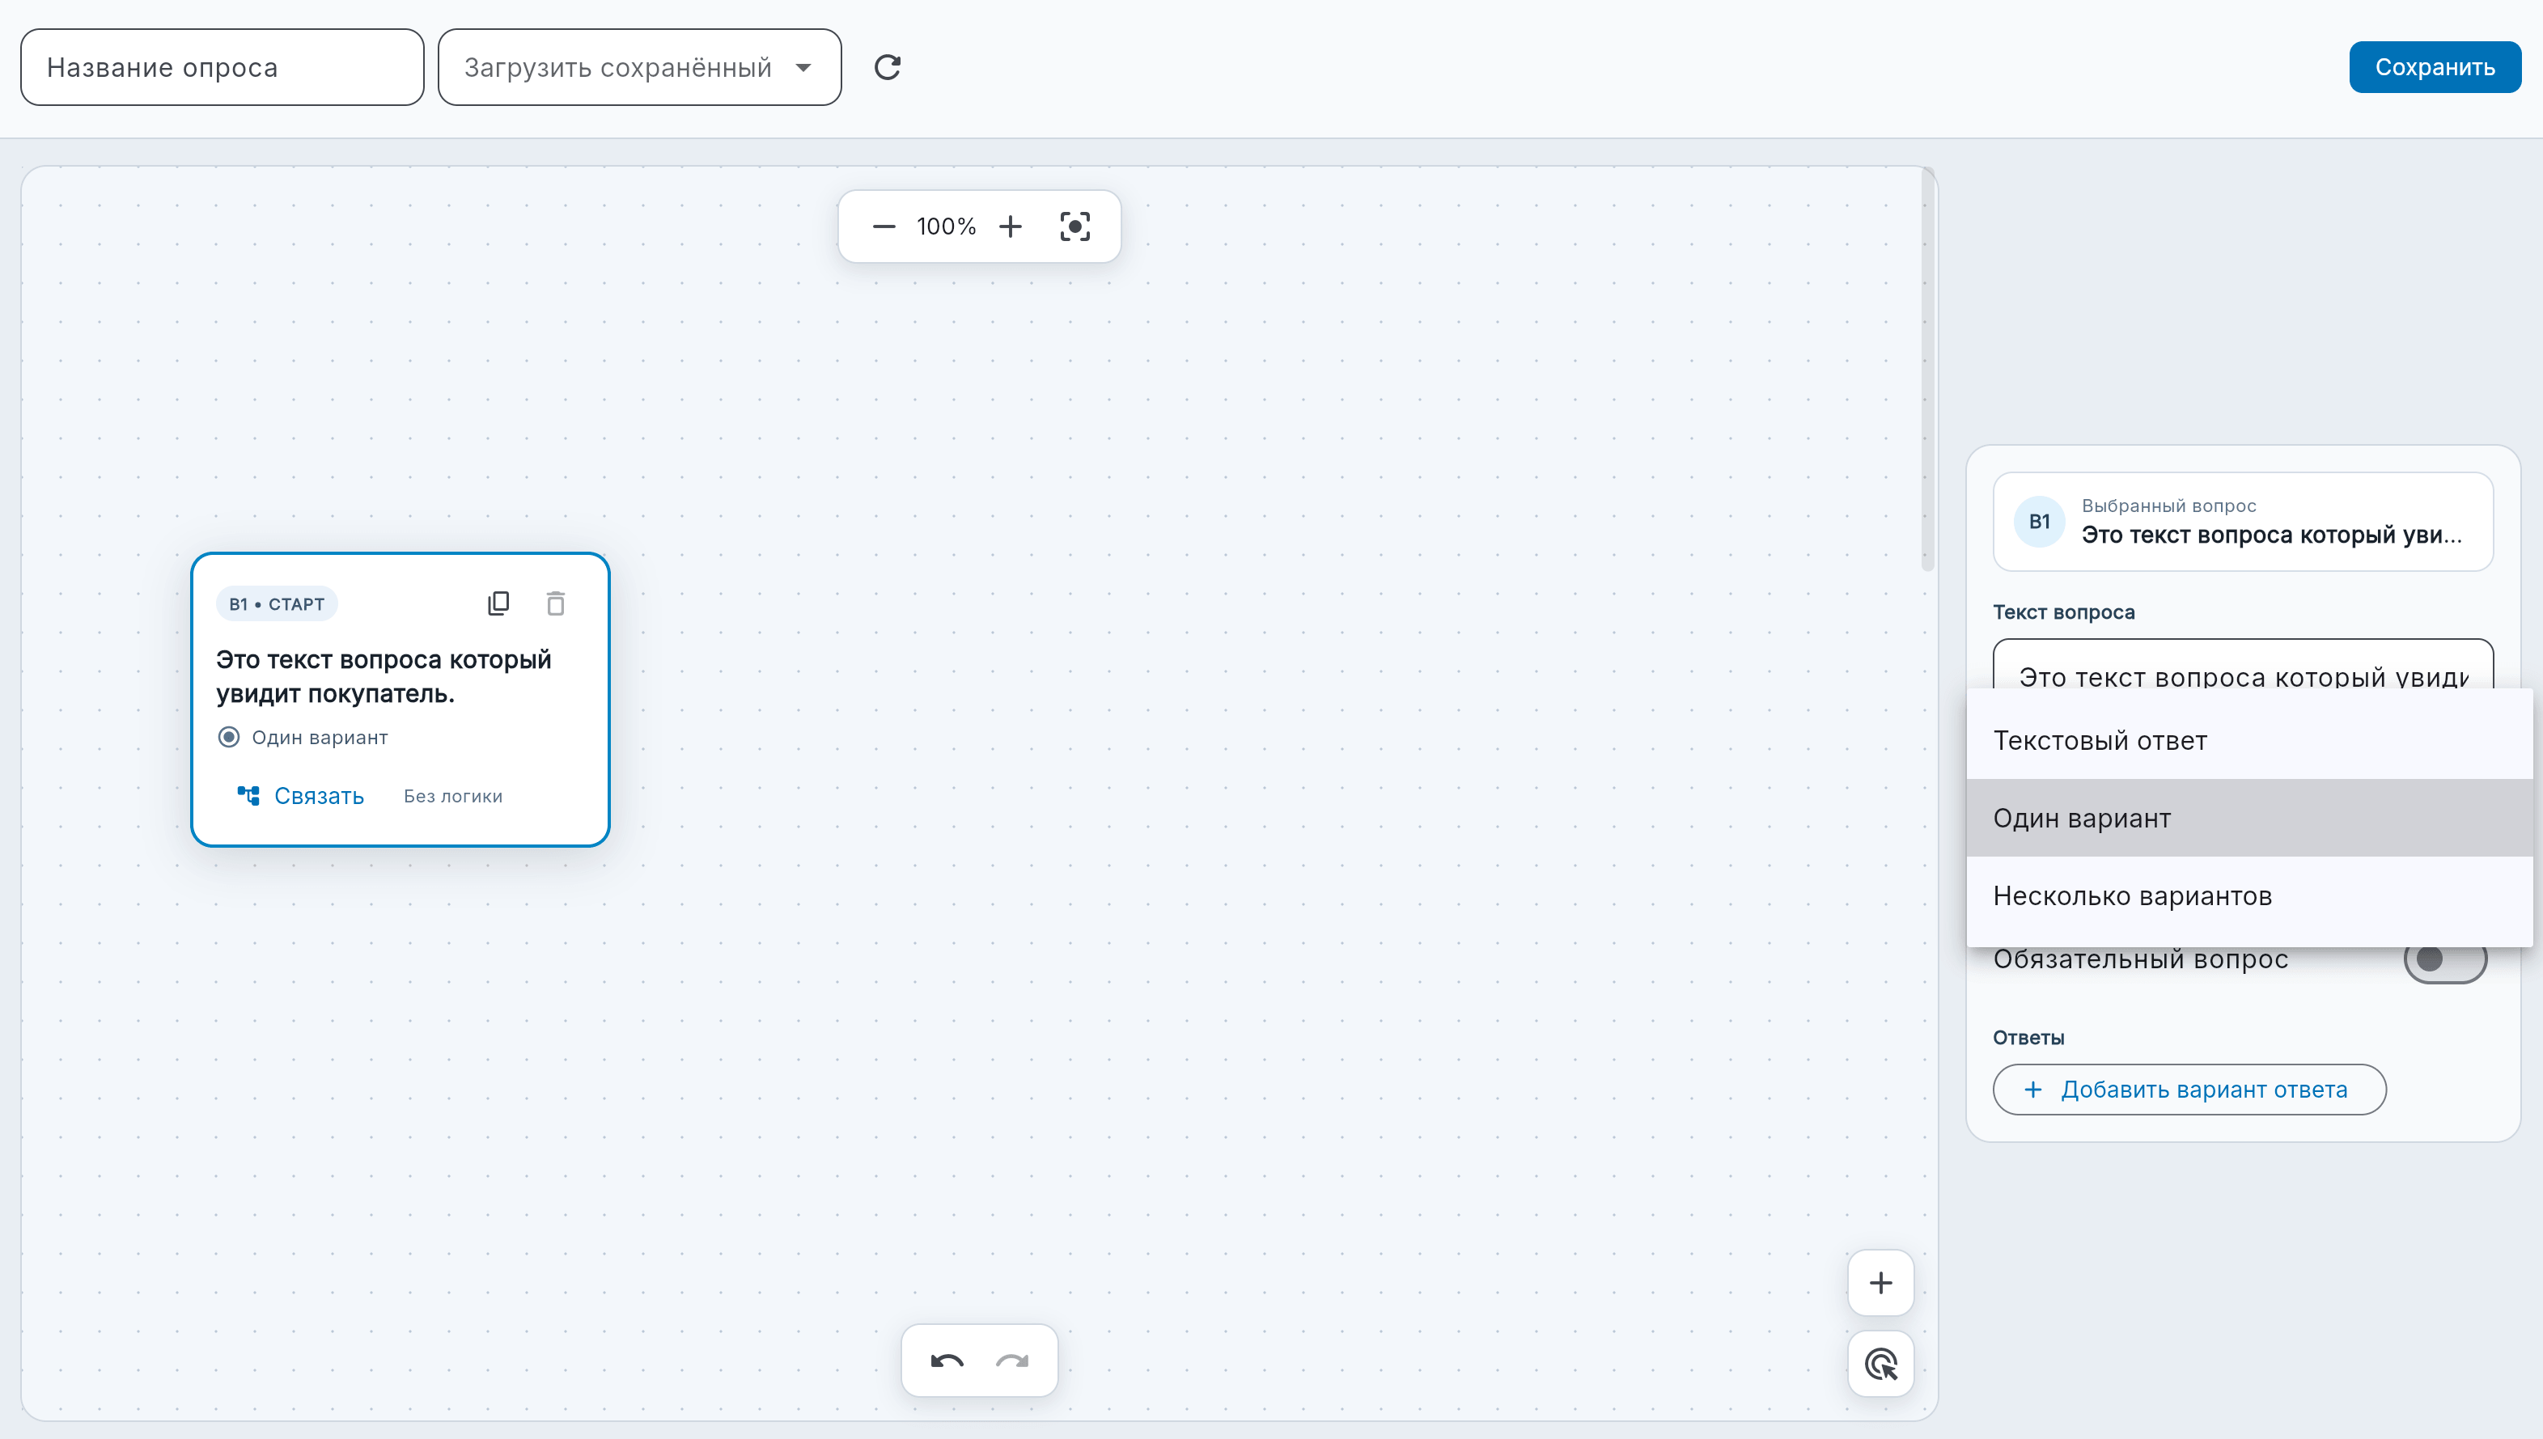The width and height of the screenshot is (2543, 1439).
Task: Duplicate question card В1 with copy icon
Action: [498, 603]
